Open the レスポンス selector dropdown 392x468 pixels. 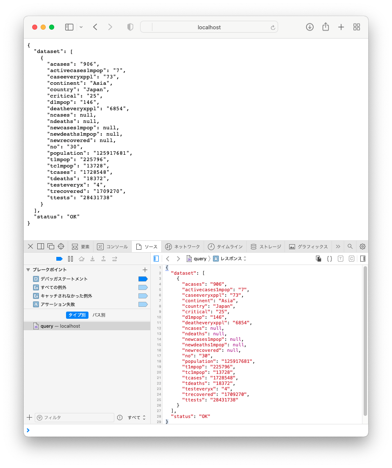click(x=230, y=259)
